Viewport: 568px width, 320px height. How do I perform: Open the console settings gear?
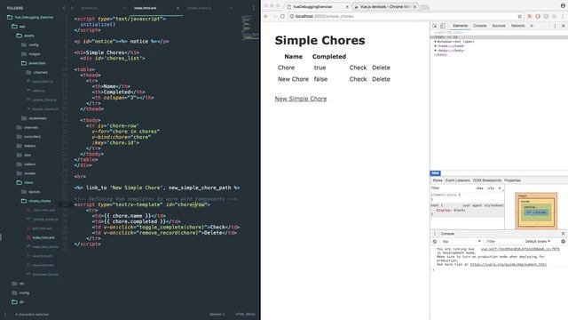(563, 241)
